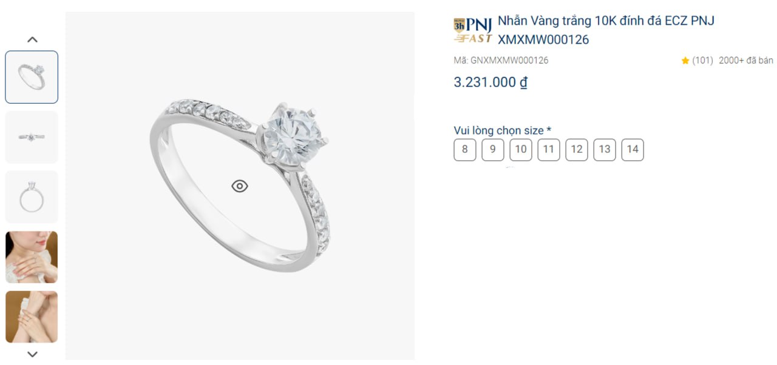Image resolution: width=777 pixels, height=365 pixels.
Task: Select ring size 8
Action: point(465,149)
